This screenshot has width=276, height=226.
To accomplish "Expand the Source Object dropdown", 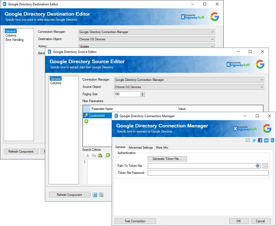I will 262,87.
